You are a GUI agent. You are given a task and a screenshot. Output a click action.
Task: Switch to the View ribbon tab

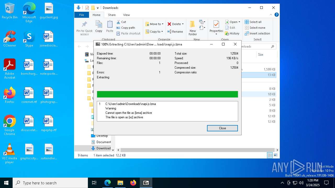click(126, 15)
